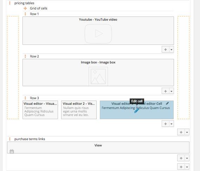Open the dropdown arrow below the grid
This screenshot has height=171, width=200.
pyautogui.click(x=187, y=132)
